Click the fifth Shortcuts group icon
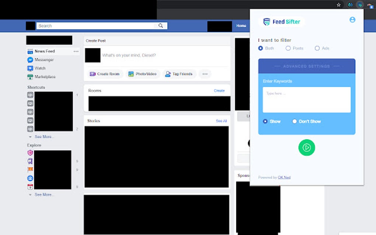Image resolution: width=376 pixels, height=235 pixels. coord(30,129)
